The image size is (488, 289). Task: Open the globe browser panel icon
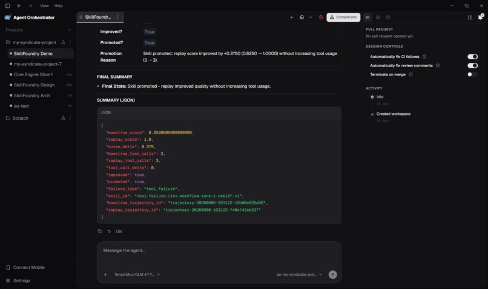[378, 18]
